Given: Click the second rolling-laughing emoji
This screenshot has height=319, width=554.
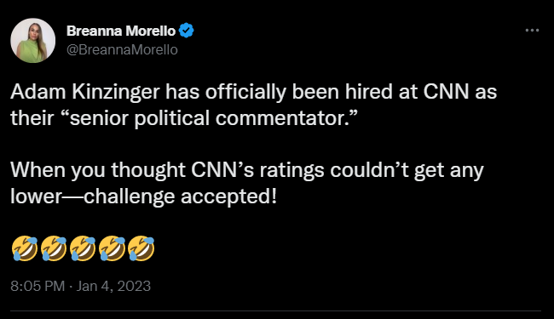Looking at the screenshot, I should click(54, 248).
